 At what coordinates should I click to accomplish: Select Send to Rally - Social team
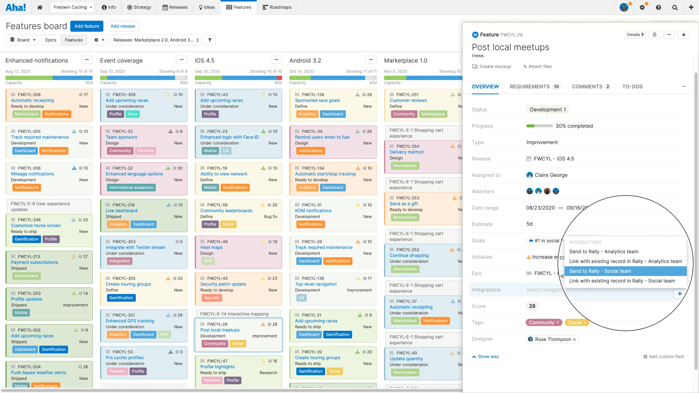click(x=600, y=271)
